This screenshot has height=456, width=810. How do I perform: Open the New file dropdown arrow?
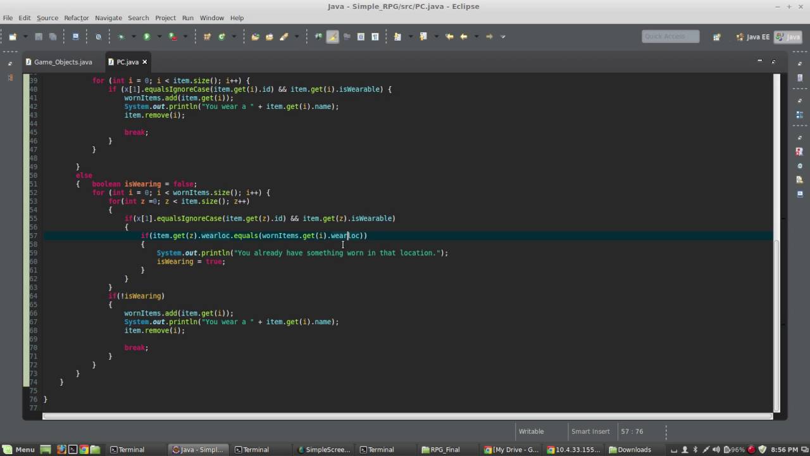coord(25,37)
